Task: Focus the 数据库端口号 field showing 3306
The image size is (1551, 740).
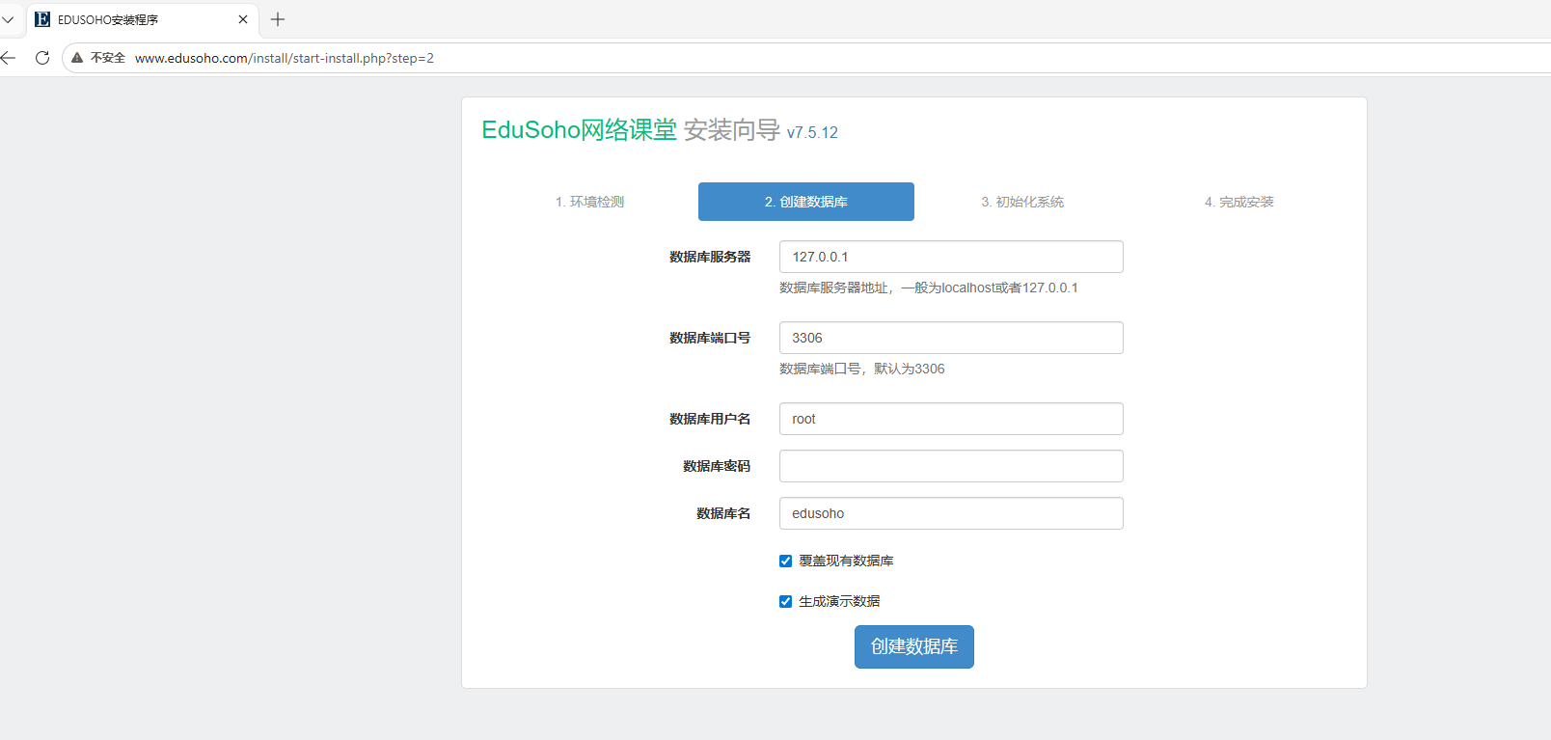Action: [x=951, y=338]
